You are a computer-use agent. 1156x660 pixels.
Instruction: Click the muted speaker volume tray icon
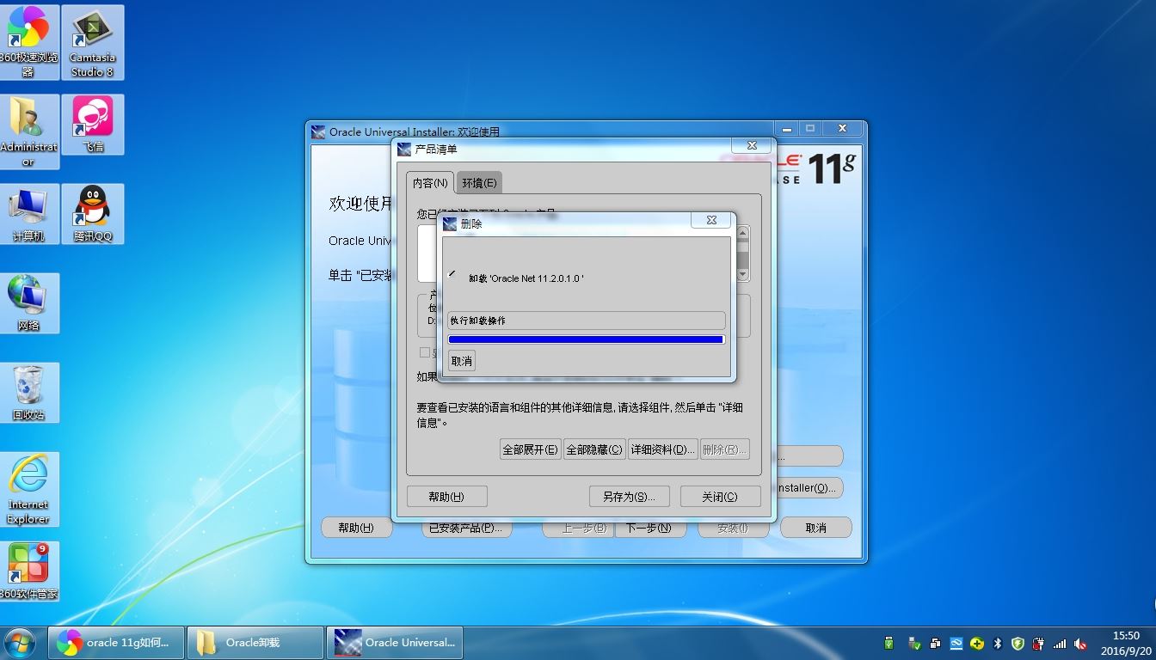click(x=1081, y=643)
